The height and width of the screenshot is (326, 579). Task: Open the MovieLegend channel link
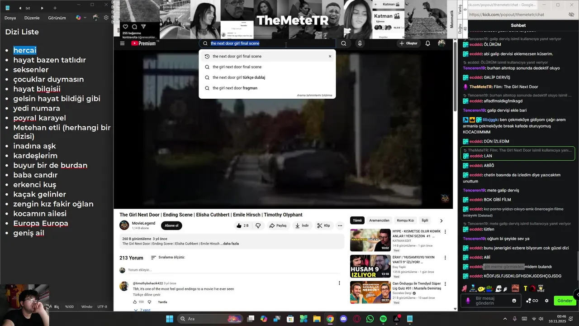pyautogui.click(x=143, y=223)
